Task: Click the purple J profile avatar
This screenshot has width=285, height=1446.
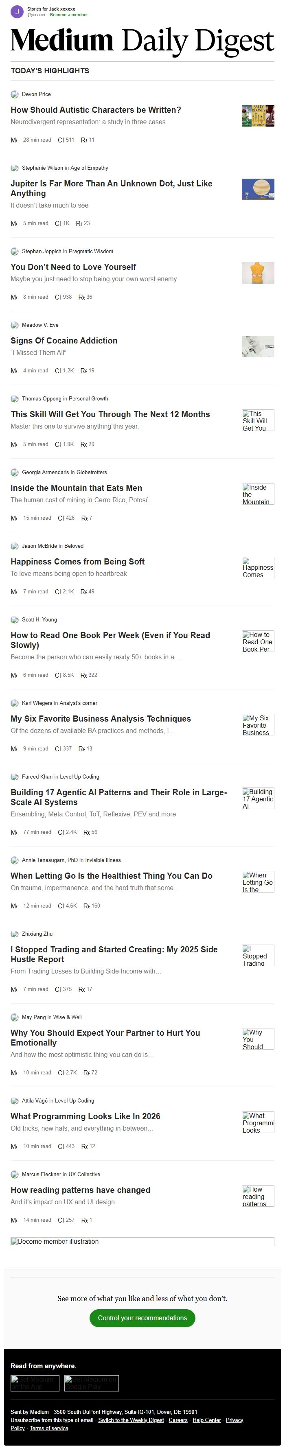Action: tap(17, 12)
